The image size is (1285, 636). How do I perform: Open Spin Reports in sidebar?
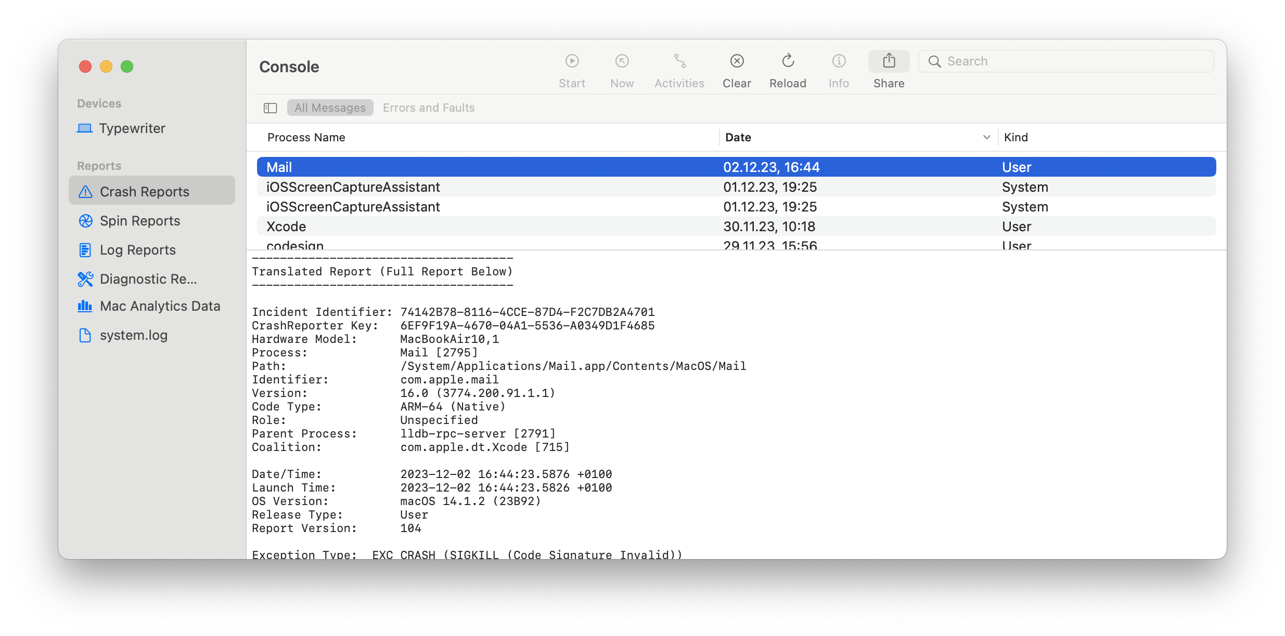pyautogui.click(x=140, y=221)
